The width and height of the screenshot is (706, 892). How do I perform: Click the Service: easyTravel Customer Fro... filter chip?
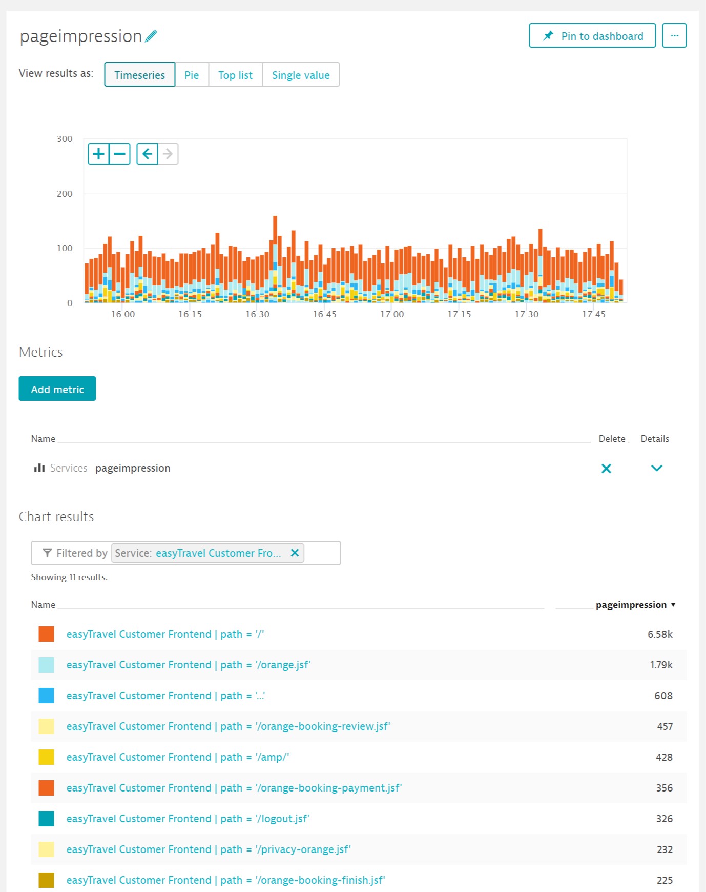pyautogui.click(x=207, y=553)
